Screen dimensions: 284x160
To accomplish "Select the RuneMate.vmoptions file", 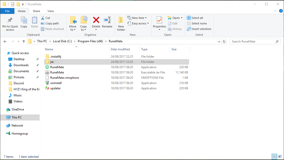I will pyautogui.click(x=117, y=78).
